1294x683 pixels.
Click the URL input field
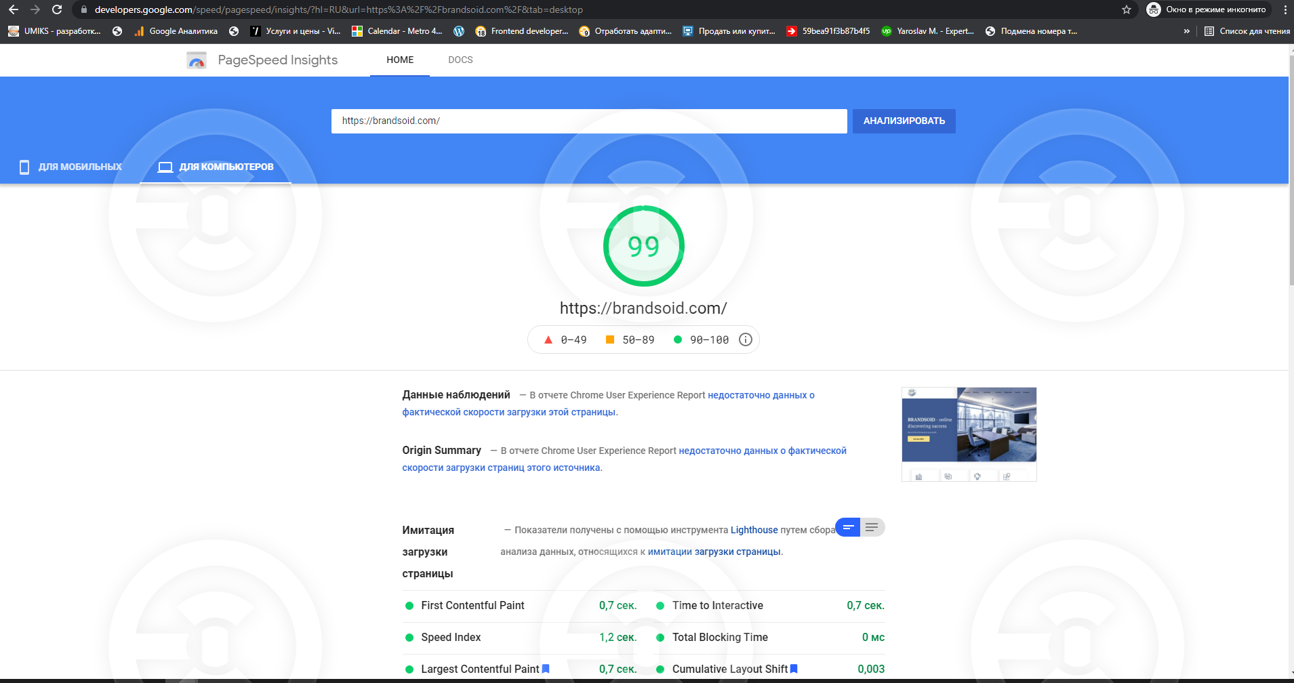coord(589,121)
